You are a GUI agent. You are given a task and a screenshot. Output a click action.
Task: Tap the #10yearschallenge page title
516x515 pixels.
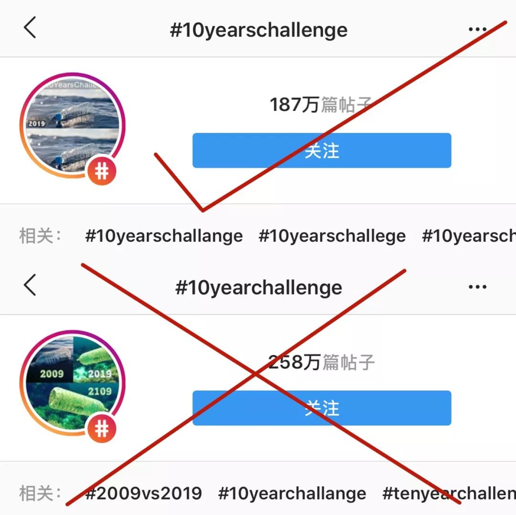(258, 30)
